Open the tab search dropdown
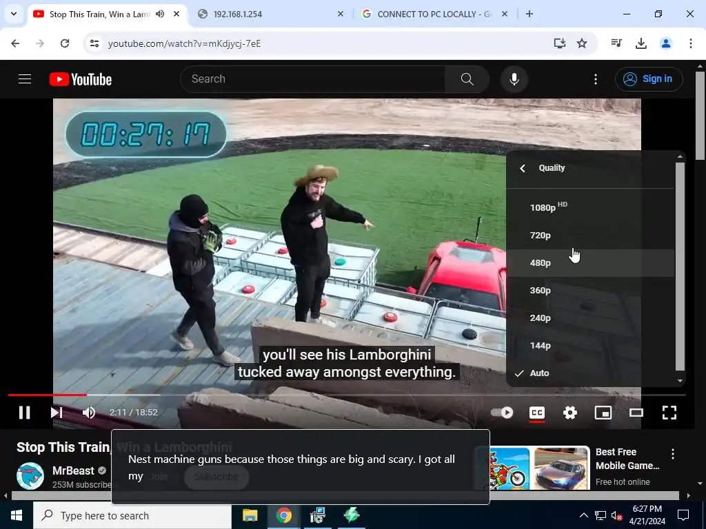The width and height of the screenshot is (706, 529). 14,14
